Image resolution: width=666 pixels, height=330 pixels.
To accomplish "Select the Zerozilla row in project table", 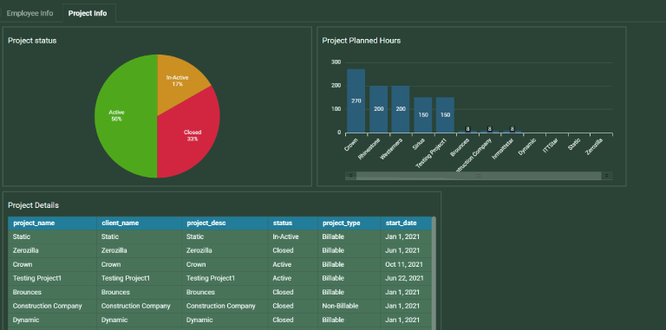I will (220, 250).
